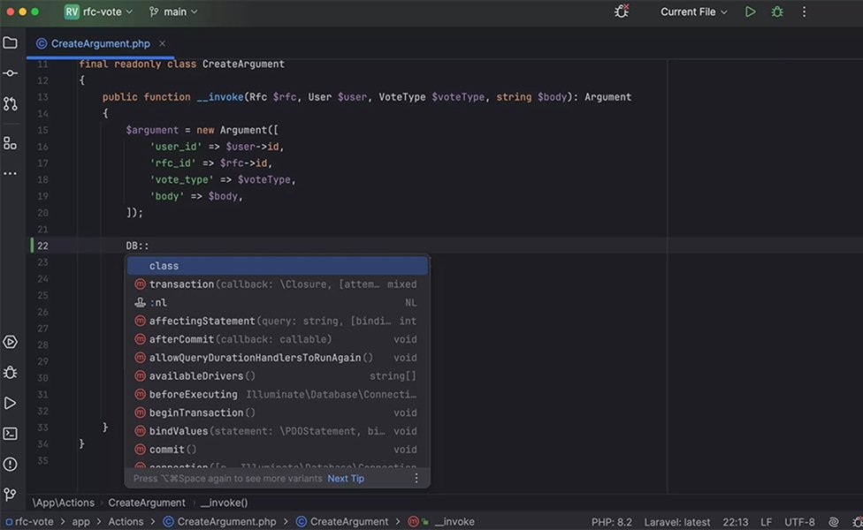Open the Pull Requests tool window icon
This screenshot has width=863, height=530.
[x=10, y=104]
